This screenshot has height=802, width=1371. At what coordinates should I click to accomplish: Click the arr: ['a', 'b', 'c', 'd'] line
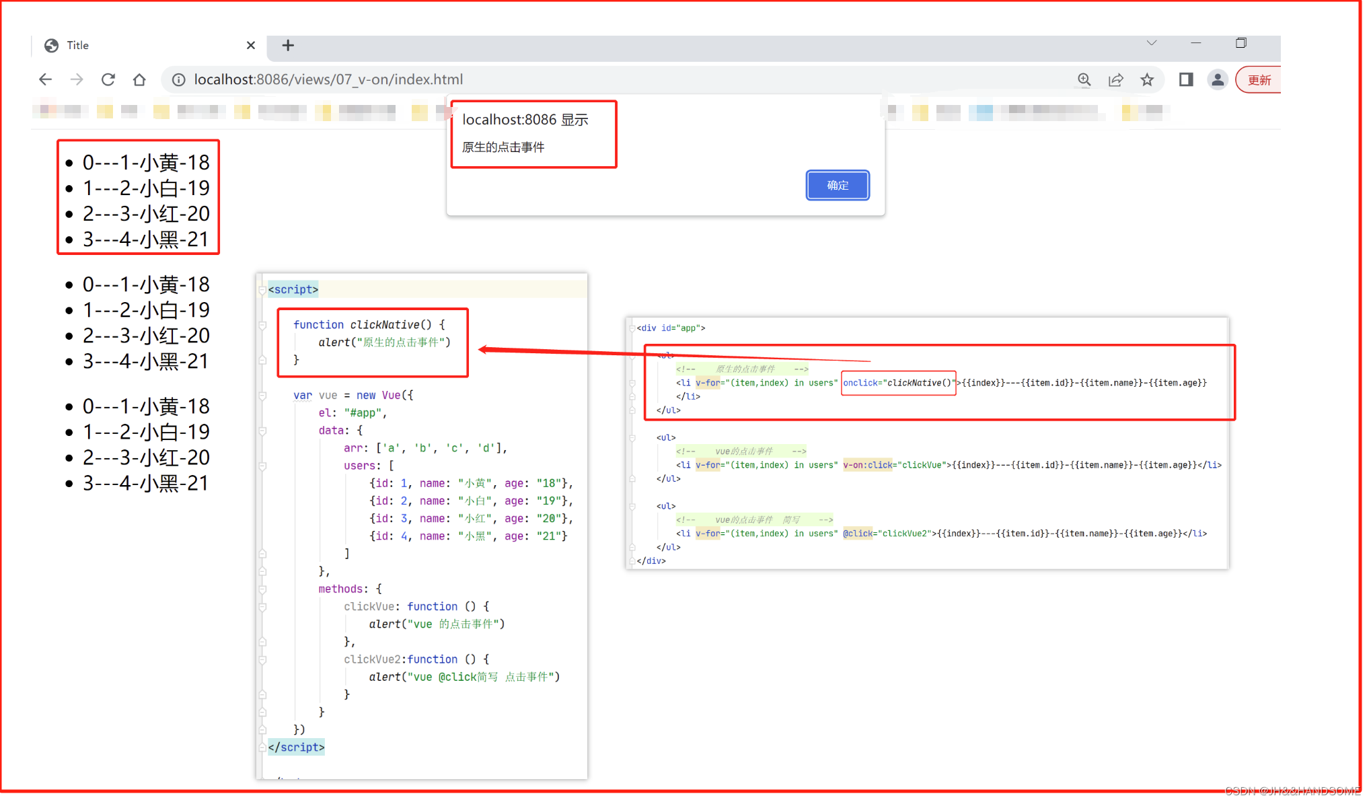coord(425,448)
